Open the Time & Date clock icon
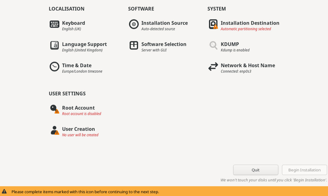328x196 pixels. [55, 67]
